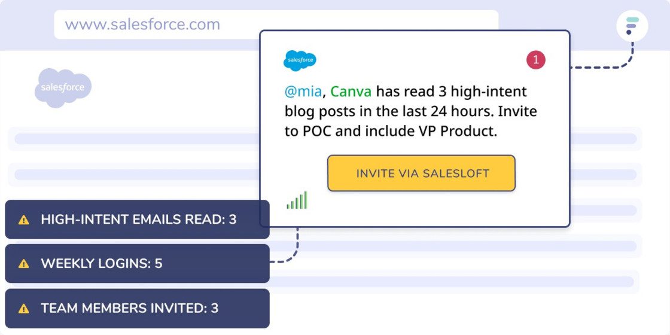Select the Weekly Logins: 5 alert

[138, 263]
